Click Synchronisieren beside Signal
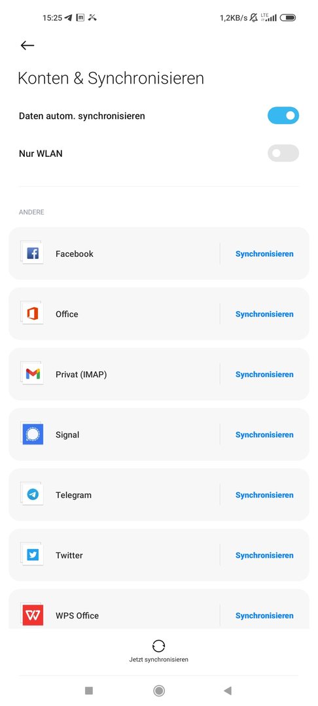 click(264, 435)
